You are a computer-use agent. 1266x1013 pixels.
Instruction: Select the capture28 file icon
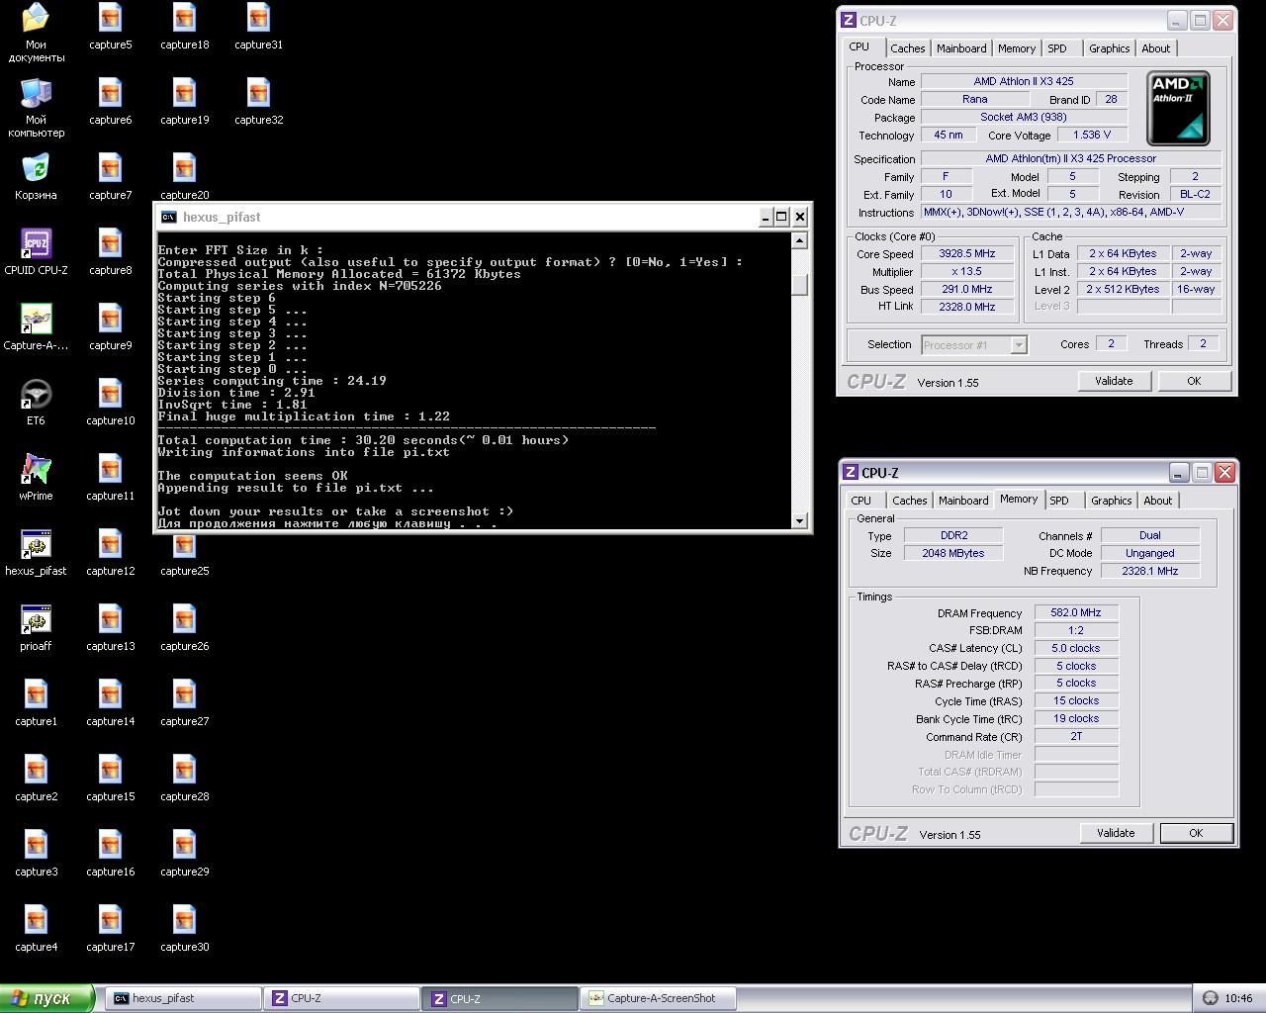click(184, 778)
